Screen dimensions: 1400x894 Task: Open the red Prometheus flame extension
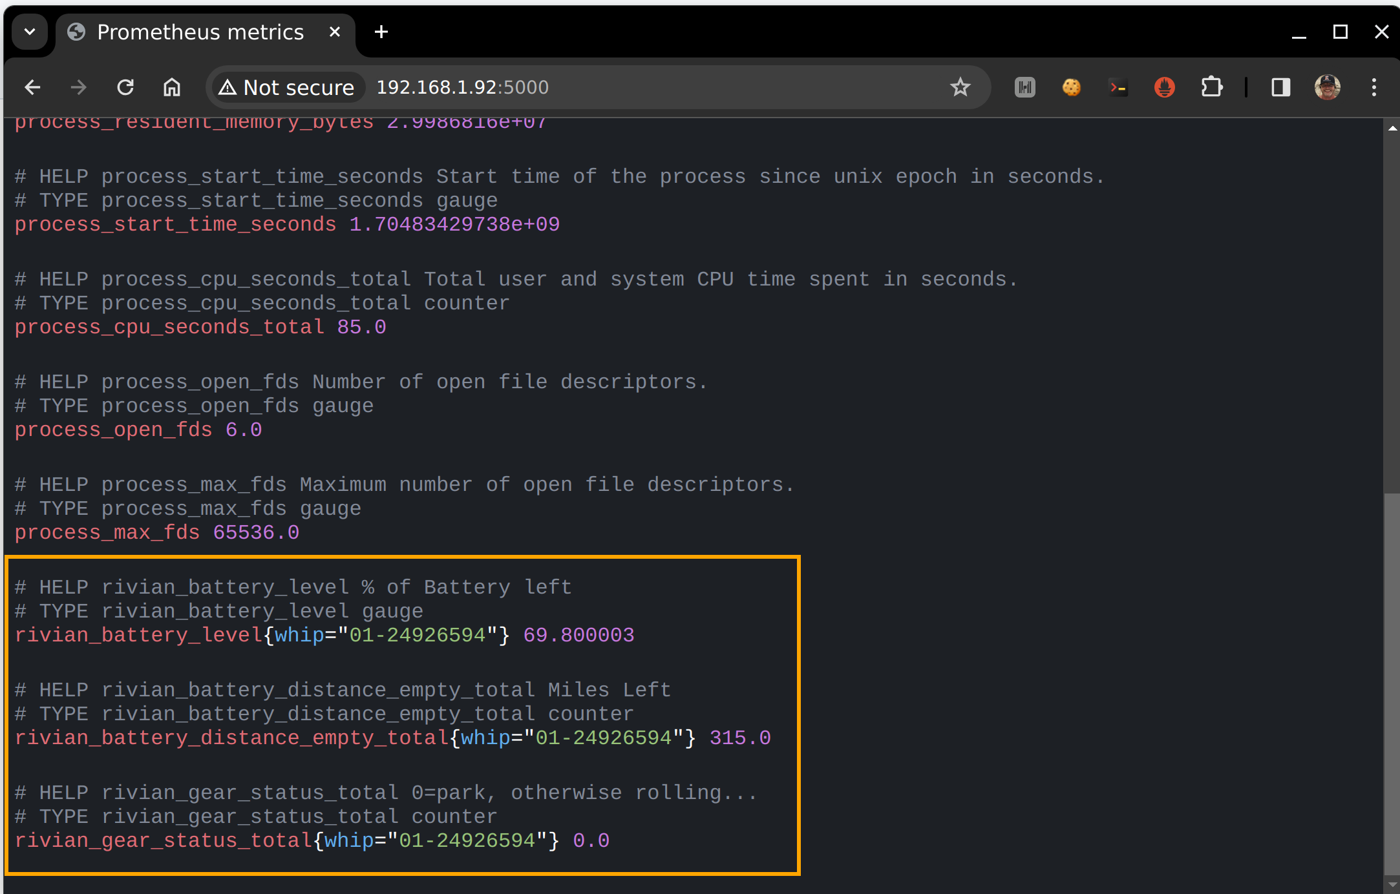[1165, 87]
